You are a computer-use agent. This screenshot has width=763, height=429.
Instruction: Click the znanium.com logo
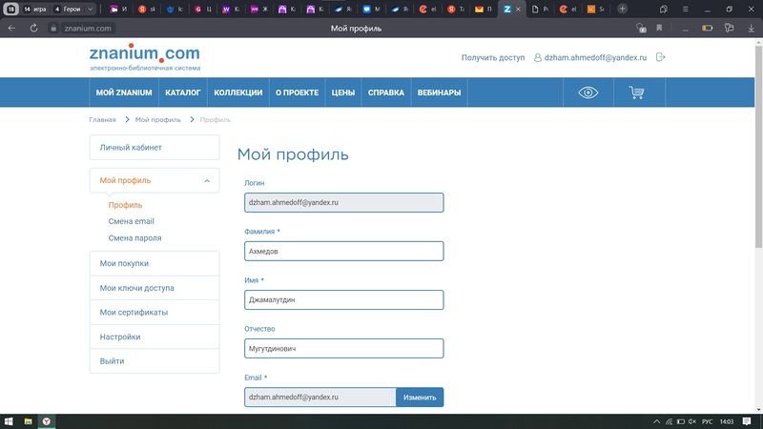[x=144, y=55]
